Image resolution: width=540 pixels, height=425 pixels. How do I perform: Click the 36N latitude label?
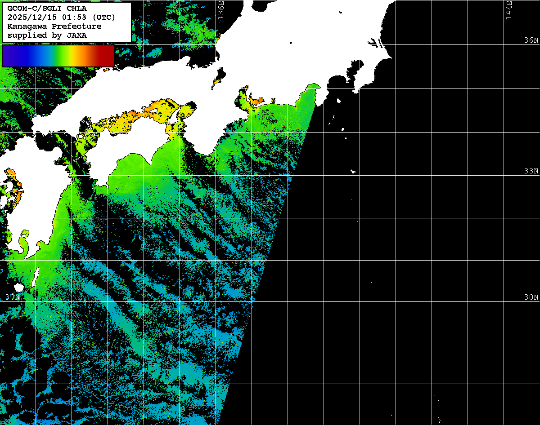pyautogui.click(x=531, y=40)
